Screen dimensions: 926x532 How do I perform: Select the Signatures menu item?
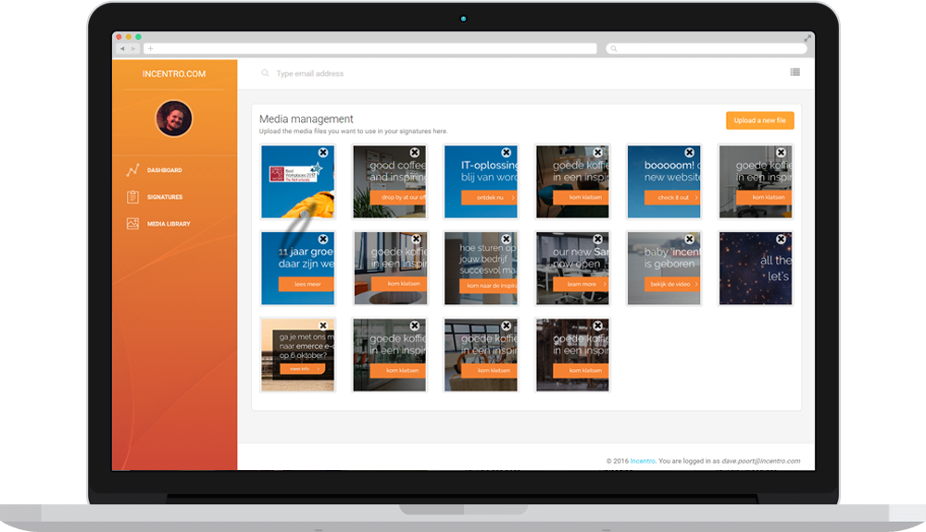click(x=165, y=197)
